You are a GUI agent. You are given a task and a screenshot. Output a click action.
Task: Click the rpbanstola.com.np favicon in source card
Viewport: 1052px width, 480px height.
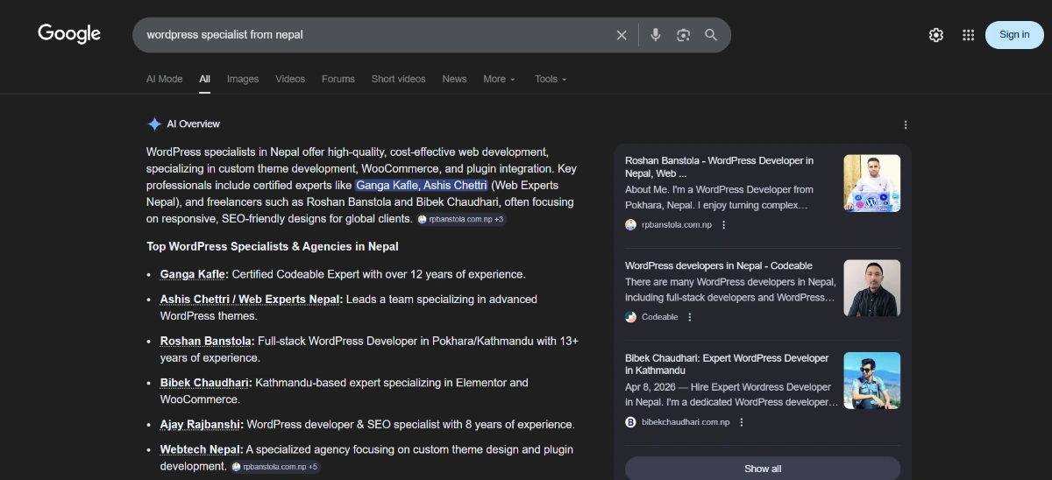tap(630, 225)
